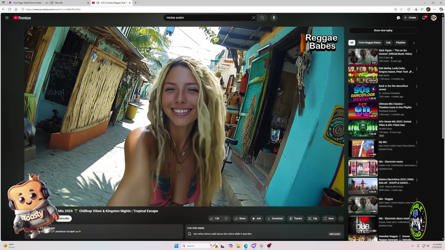Click the main video player area

pyautogui.click(x=184, y=117)
